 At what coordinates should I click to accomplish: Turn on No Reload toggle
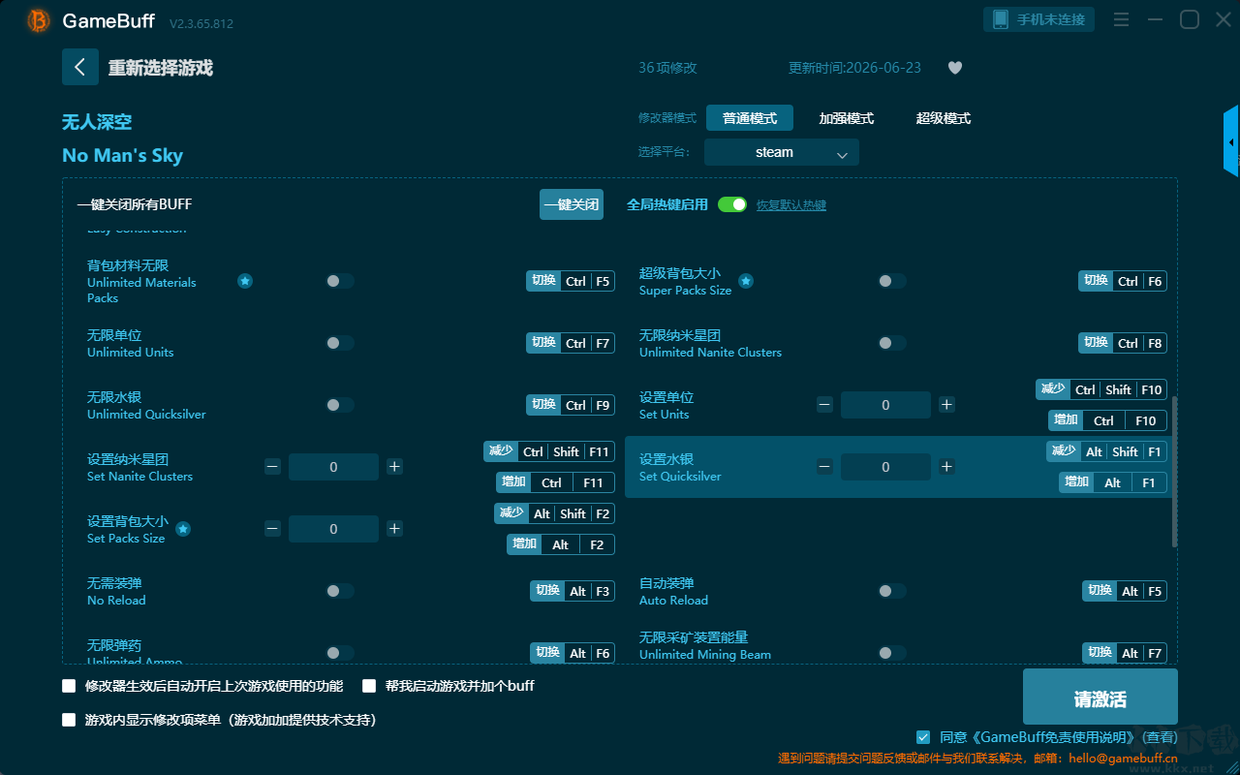[x=340, y=591]
